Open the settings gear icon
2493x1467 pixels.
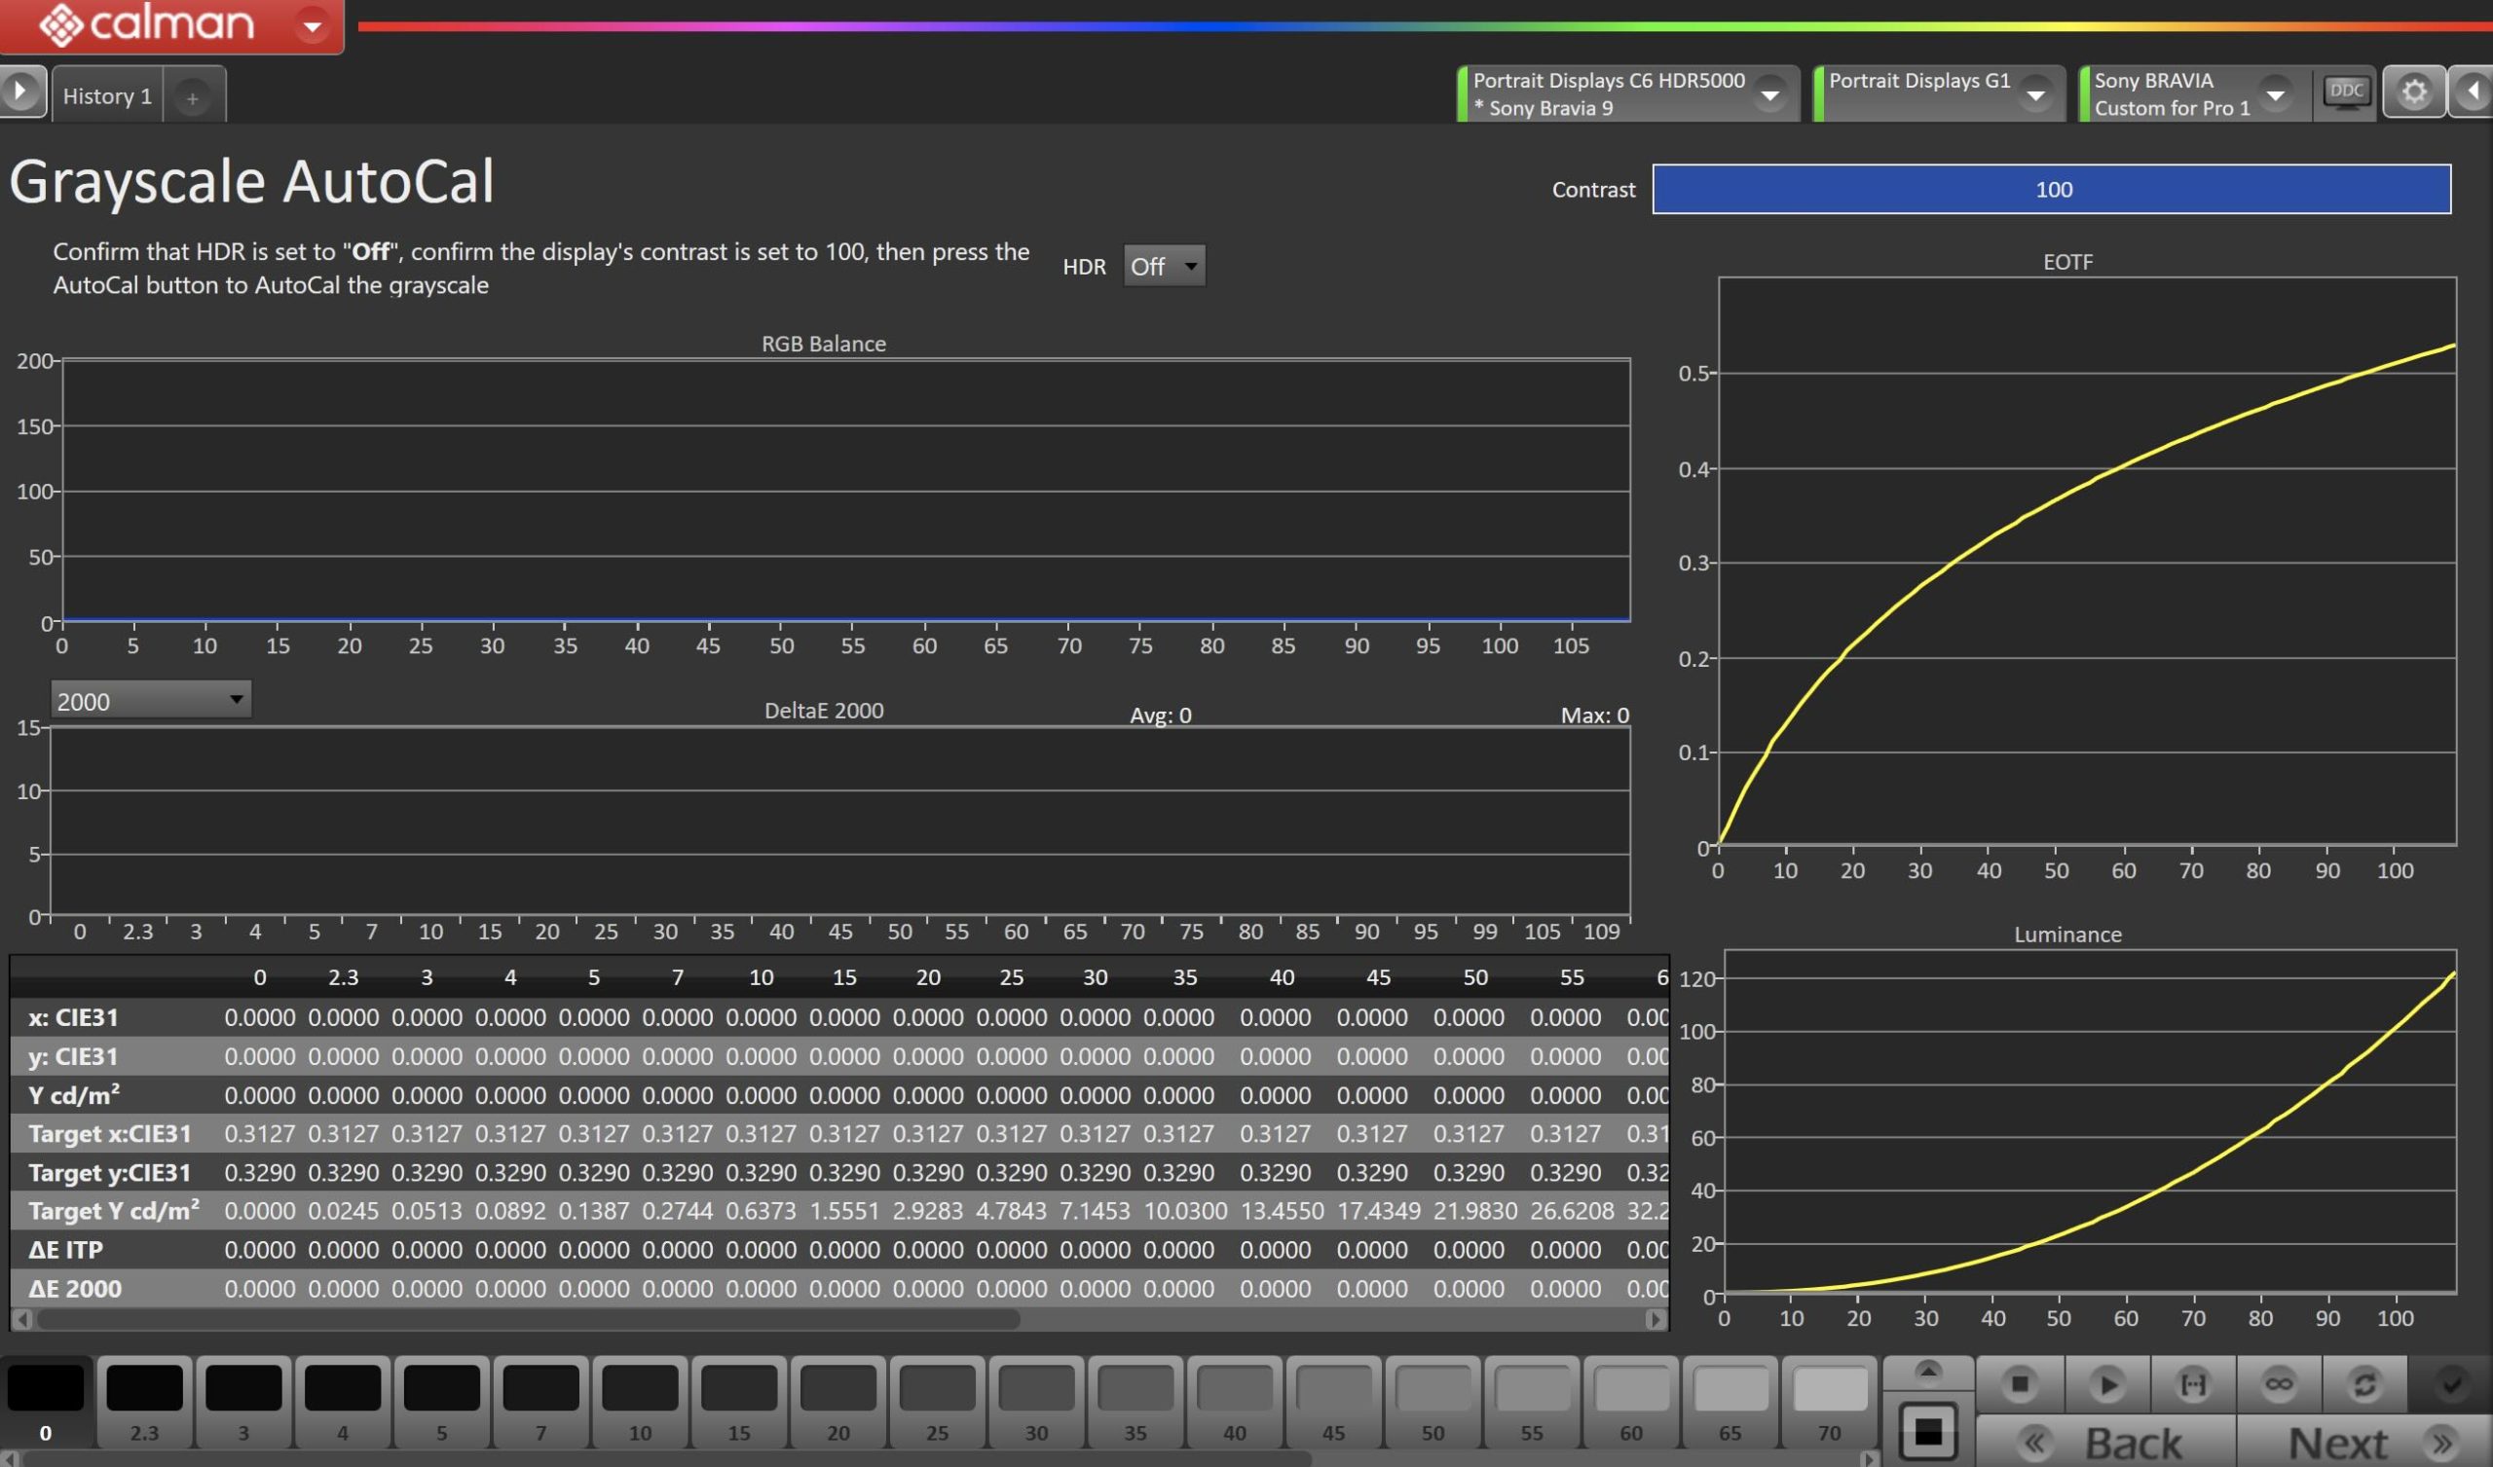pos(2414,92)
